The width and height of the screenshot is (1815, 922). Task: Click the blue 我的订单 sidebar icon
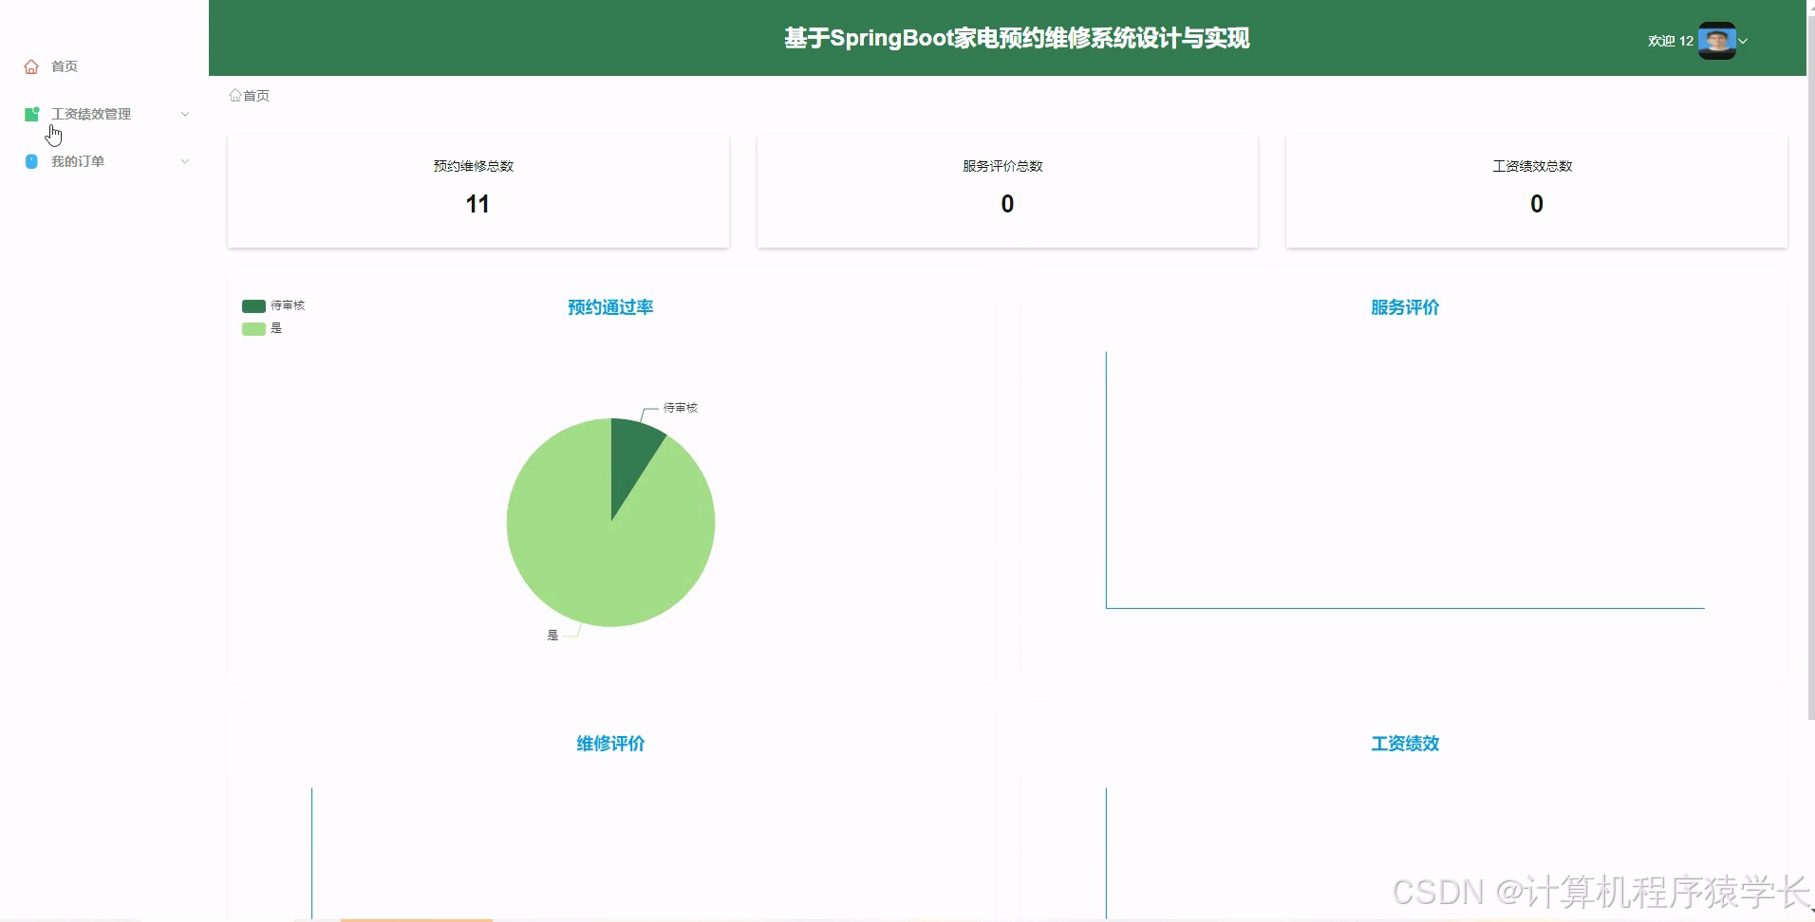(31, 161)
